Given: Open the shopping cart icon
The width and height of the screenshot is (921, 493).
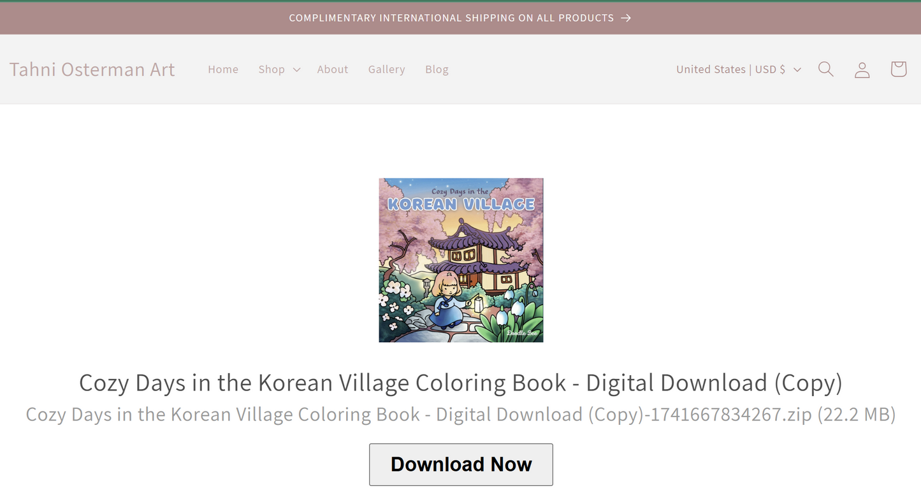Looking at the screenshot, I should (898, 69).
